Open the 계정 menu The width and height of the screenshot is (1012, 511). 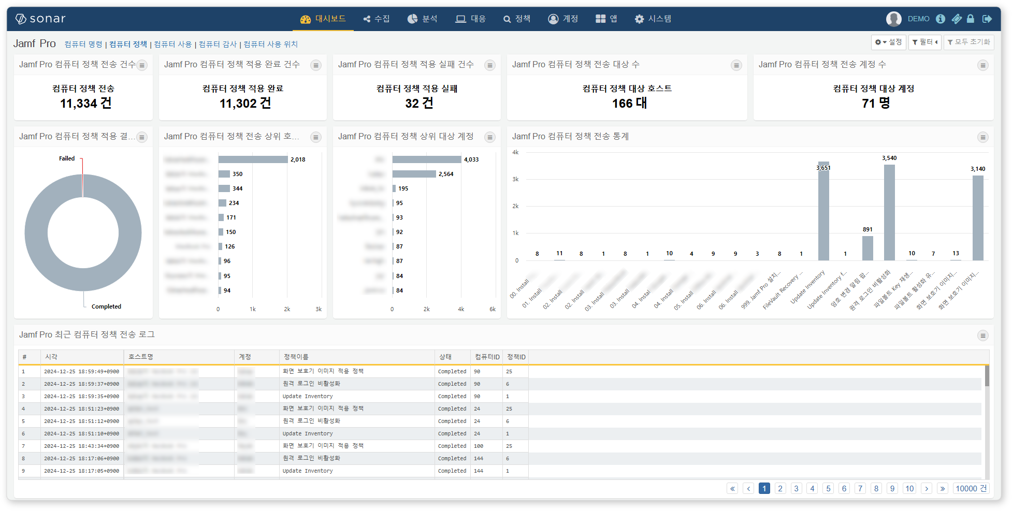pyautogui.click(x=563, y=19)
